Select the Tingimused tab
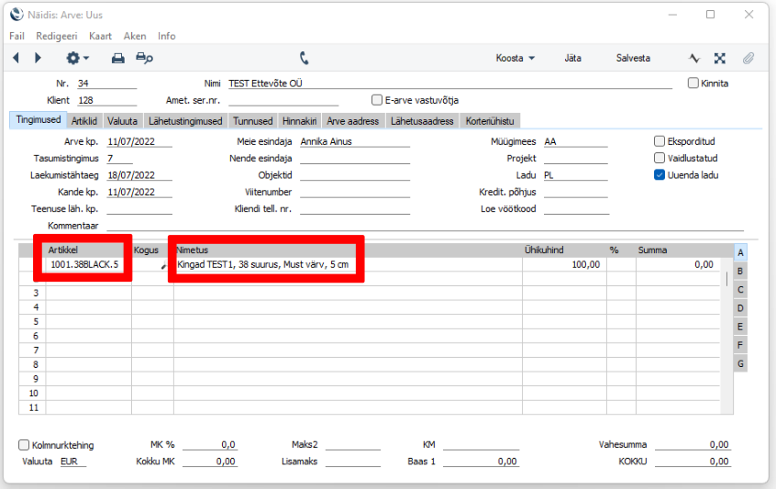The image size is (776, 489). [39, 120]
